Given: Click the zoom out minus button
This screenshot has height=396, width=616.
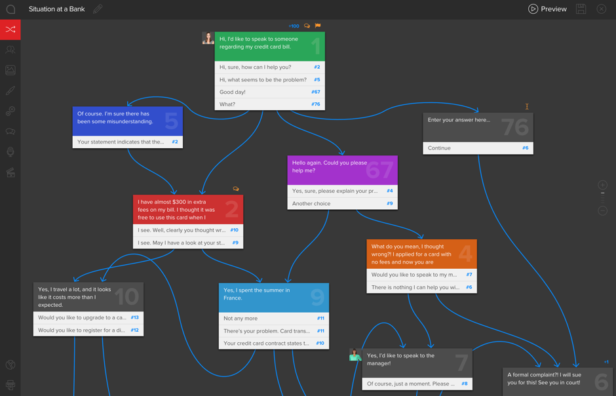Looking at the screenshot, I should 602,210.
